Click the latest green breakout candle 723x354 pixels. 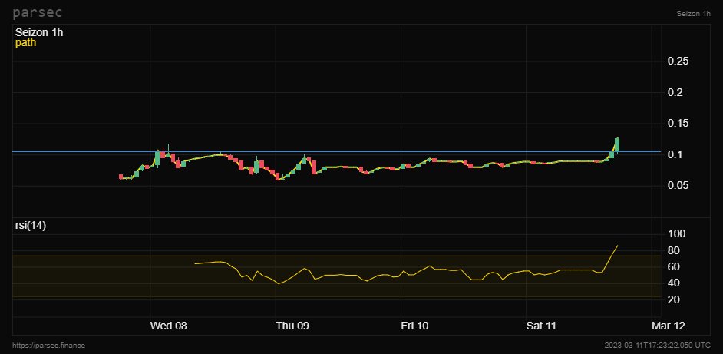click(x=617, y=144)
